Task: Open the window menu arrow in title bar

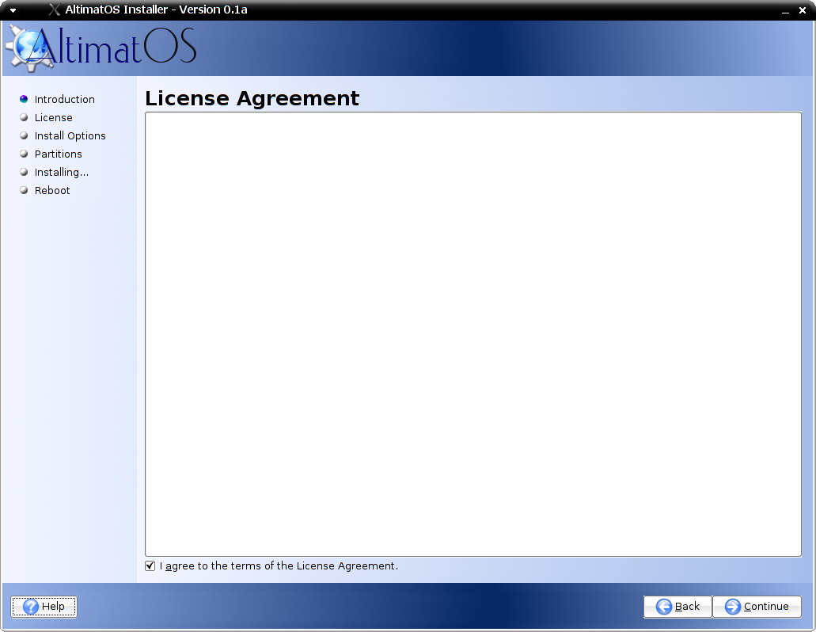Action: click(13, 10)
